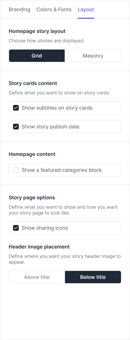Click the 'Story page options' heading
Image resolution: width=130 pixels, height=340 pixels.
pyautogui.click(x=32, y=197)
